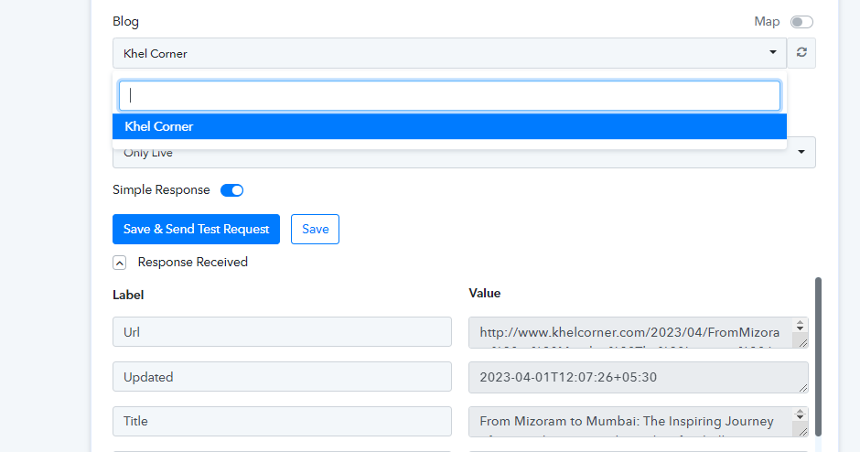The height and width of the screenshot is (452, 860).
Task: Collapse the Response Received section
Action: pyautogui.click(x=120, y=263)
